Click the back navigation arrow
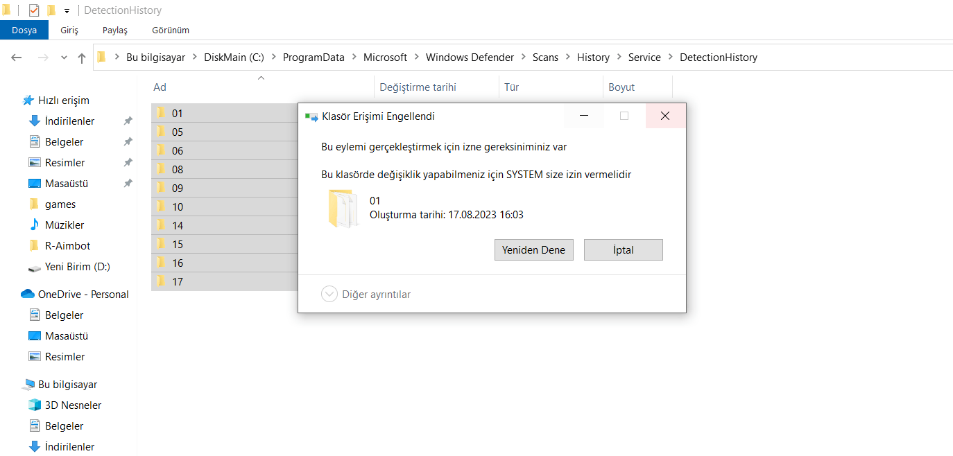Screen dimensions: 953x456 click(17, 58)
